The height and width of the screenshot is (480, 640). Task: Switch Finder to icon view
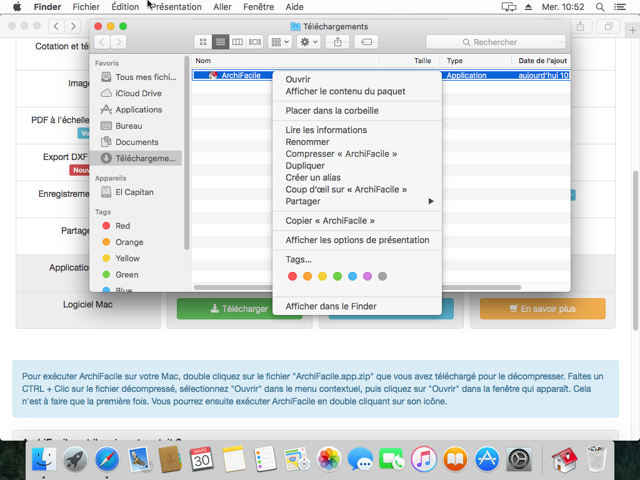203,42
